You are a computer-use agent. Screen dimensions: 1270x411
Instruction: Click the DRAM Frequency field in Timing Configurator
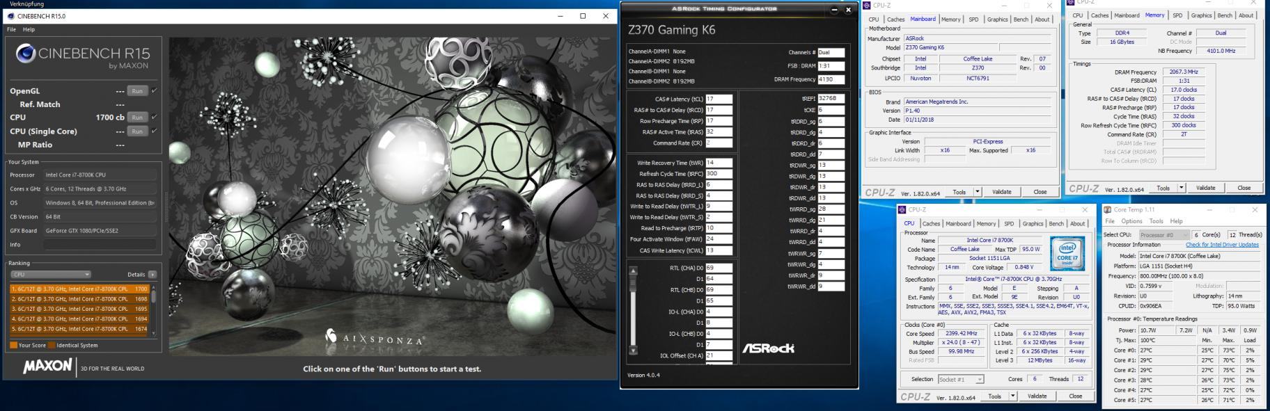coord(831,79)
